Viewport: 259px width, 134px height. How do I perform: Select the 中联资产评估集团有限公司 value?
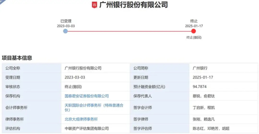[87, 128]
